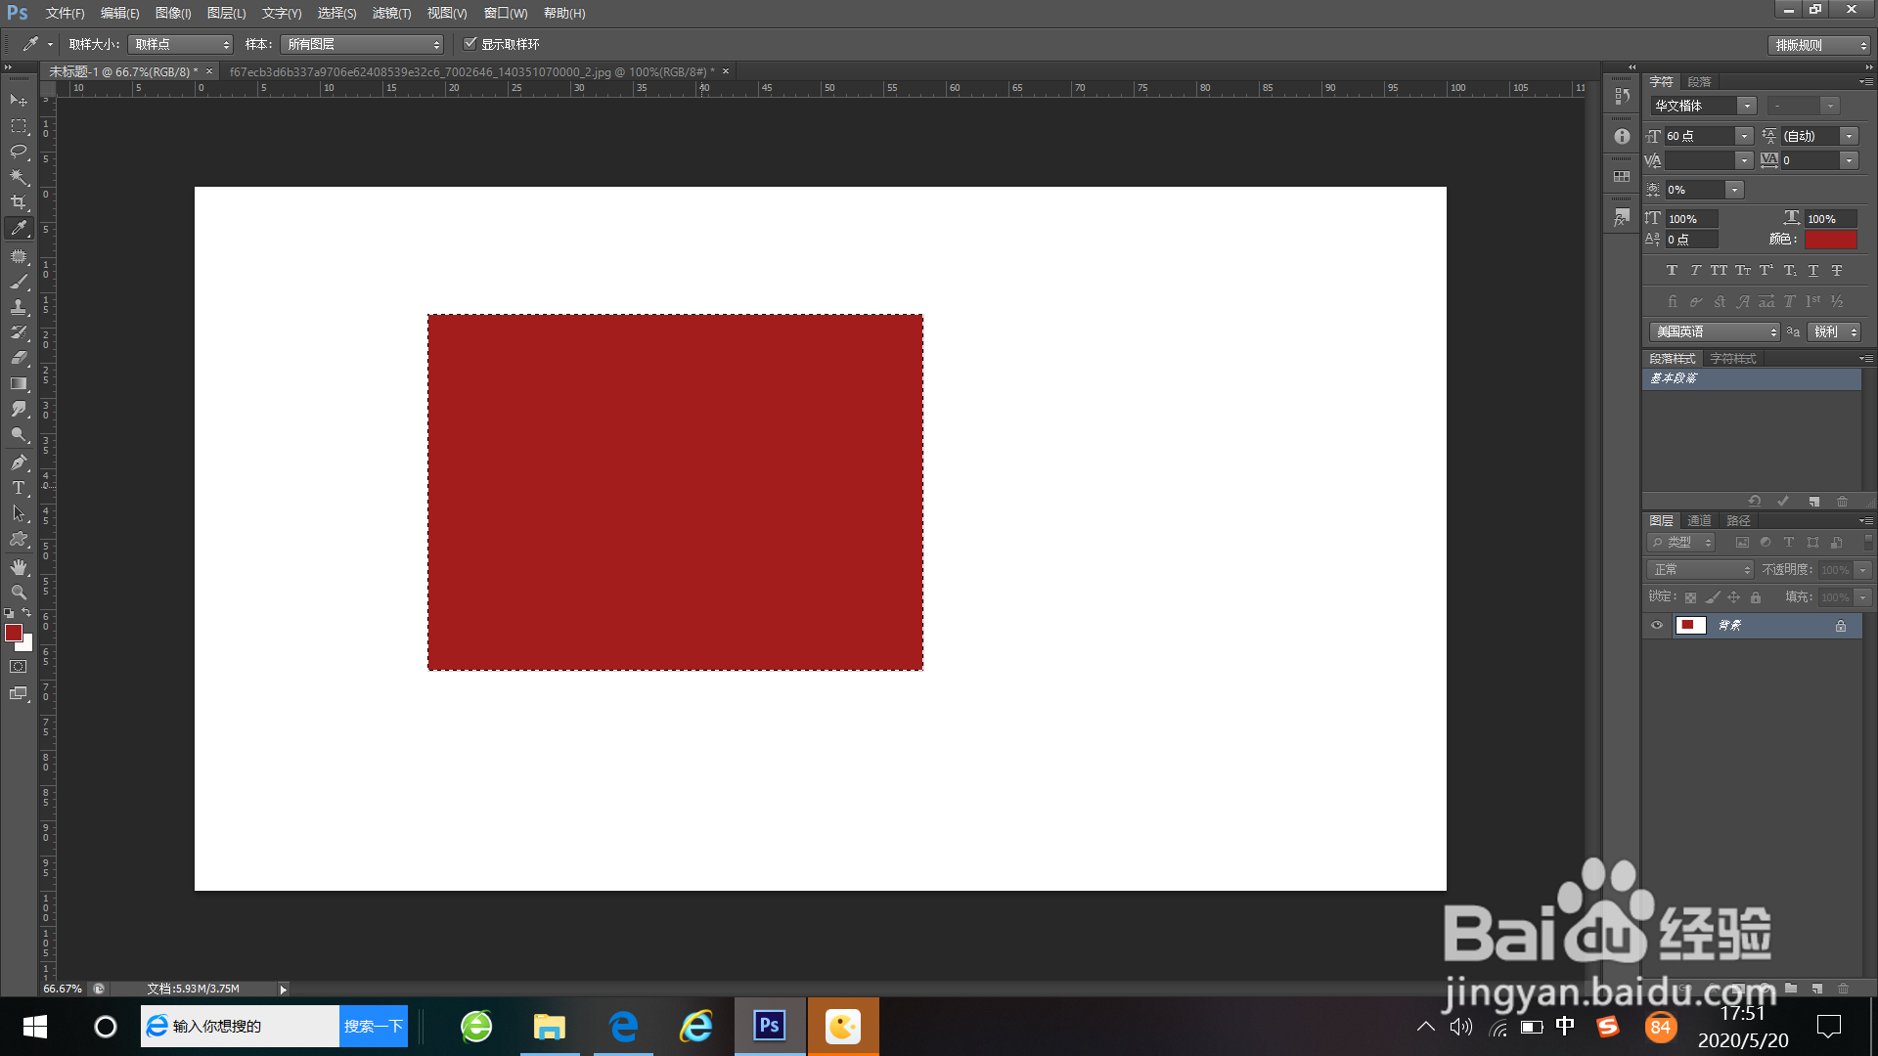Select the Lasso tool

(19, 152)
